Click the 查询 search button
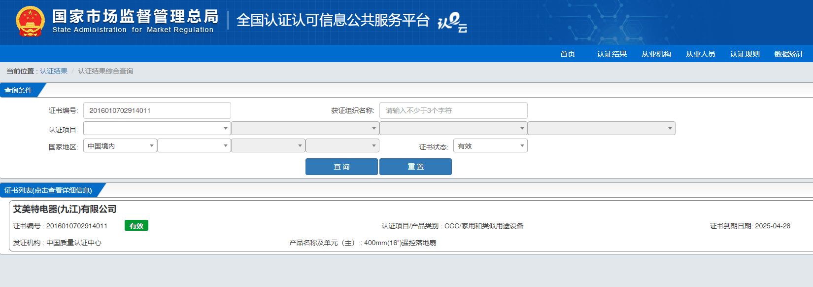This screenshot has width=813, height=287. (341, 167)
